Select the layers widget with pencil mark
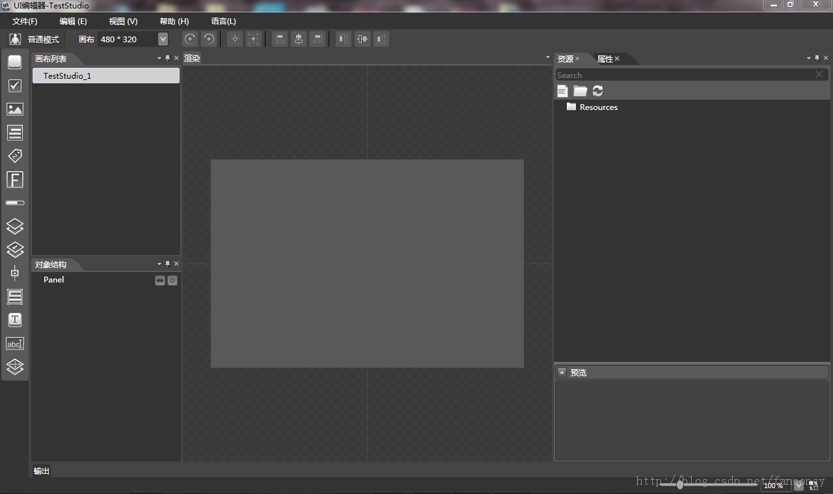Viewport: 833px width, 494px height. [x=14, y=249]
